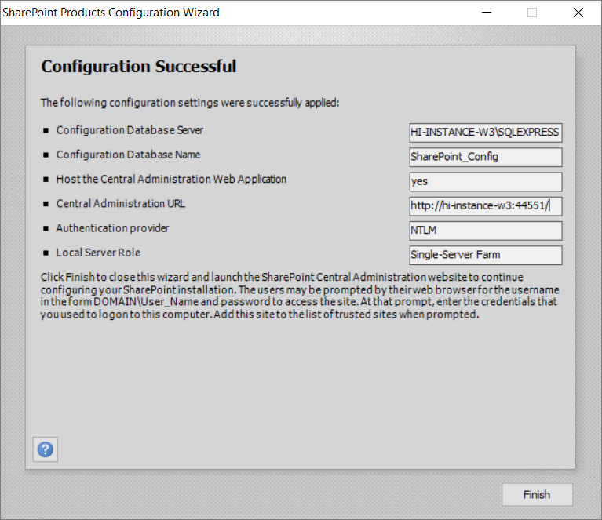Screen dimensions: 602x520
Task: Open the blue question mark help icon
Action: [x=46, y=449]
